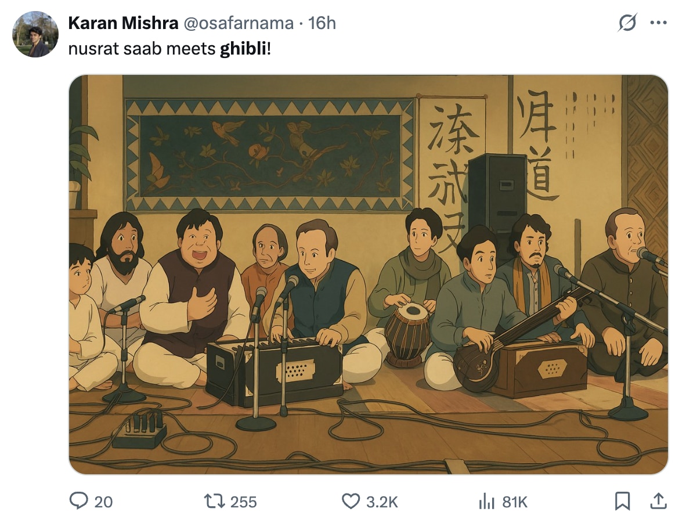Viewport: 686px width, 519px height.
Task: Click the 'nusrat saab meets' tweet text
Action: (x=142, y=49)
